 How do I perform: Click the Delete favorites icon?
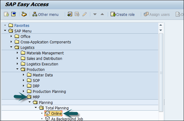(77, 14)
